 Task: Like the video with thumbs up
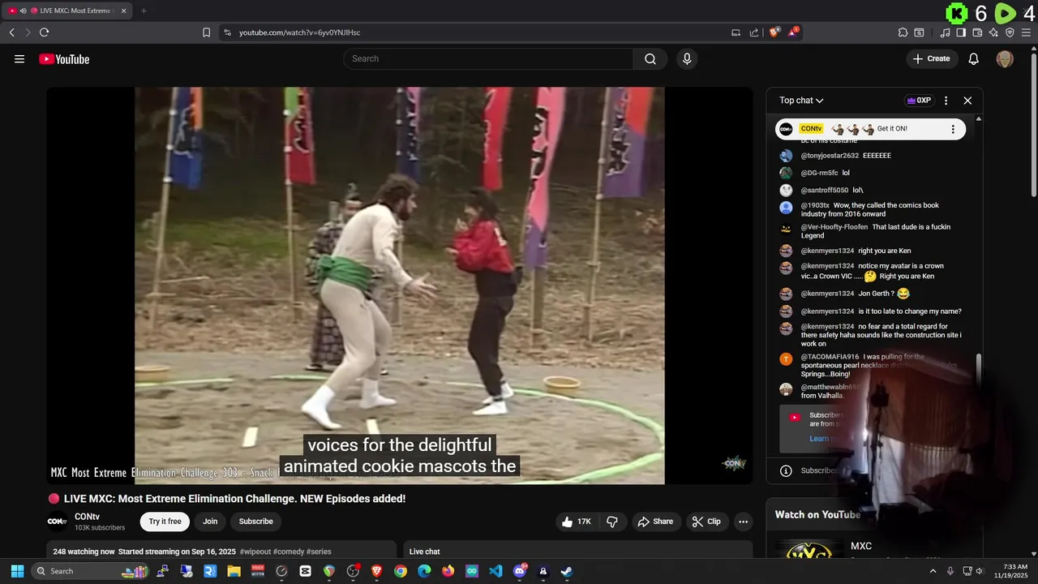coord(577,522)
